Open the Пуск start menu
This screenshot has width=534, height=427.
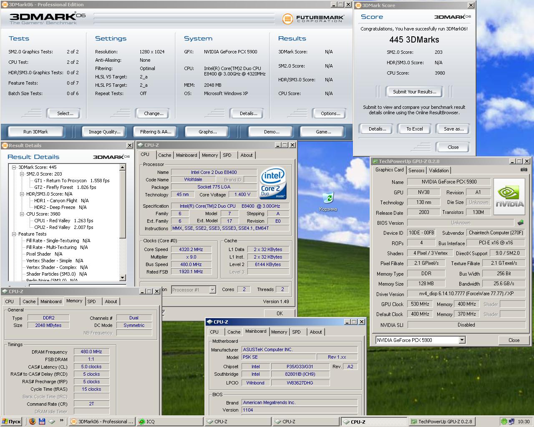click(x=11, y=422)
